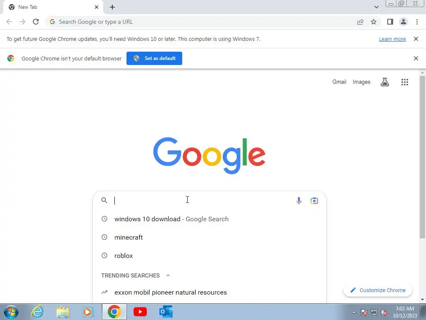Click the Set as default button
This screenshot has width=426, height=320.
click(154, 58)
